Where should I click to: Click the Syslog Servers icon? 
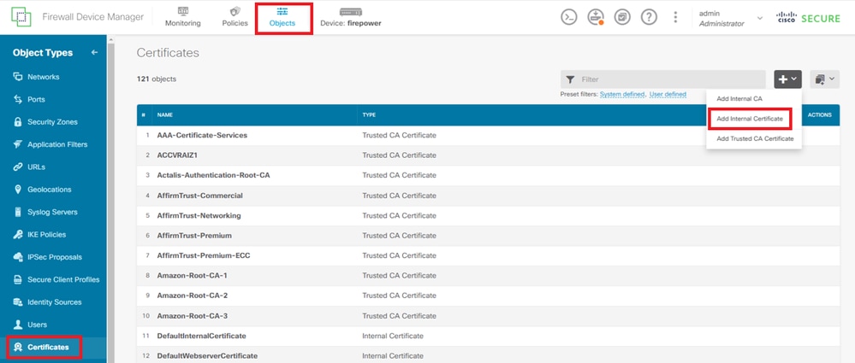[x=18, y=213]
